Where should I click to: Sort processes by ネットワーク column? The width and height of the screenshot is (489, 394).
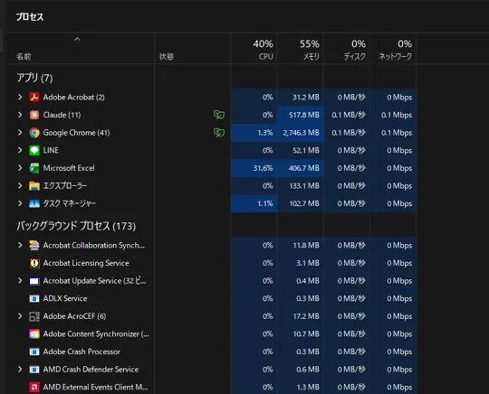395,56
